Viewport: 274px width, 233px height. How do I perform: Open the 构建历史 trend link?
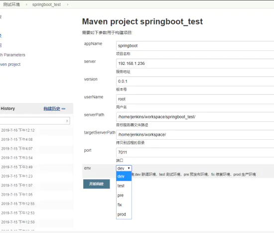tap(52, 109)
